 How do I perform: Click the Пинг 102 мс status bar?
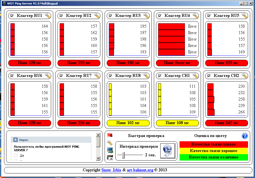128,123
